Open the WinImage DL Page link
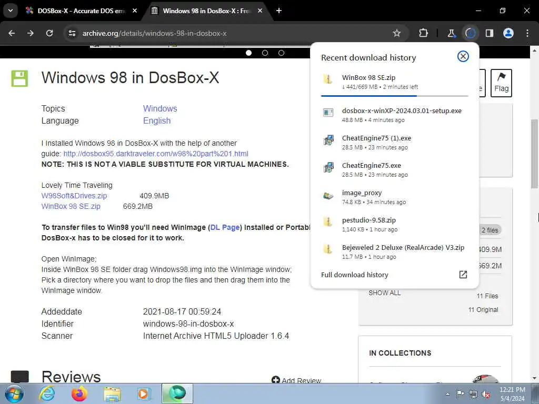The height and width of the screenshot is (404, 539). pyautogui.click(x=225, y=227)
